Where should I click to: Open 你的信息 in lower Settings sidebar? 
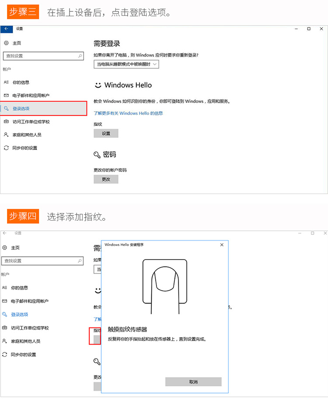pos(19,288)
